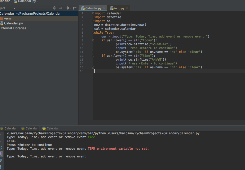Screen dimensions: 245x170
Task: Collapse the imports fold marker at line one
Action: coord(92,13)
